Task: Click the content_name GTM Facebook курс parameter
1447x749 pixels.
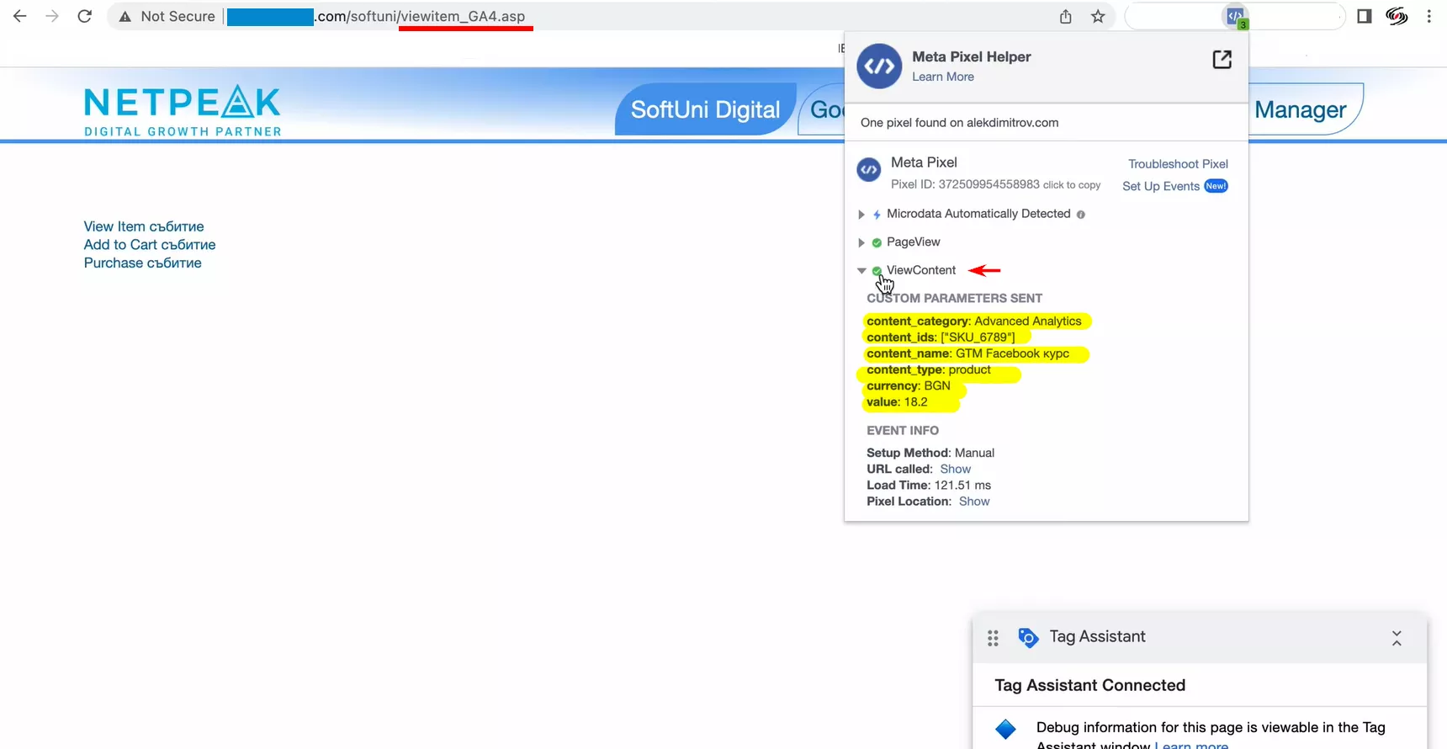Action: coord(968,353)
